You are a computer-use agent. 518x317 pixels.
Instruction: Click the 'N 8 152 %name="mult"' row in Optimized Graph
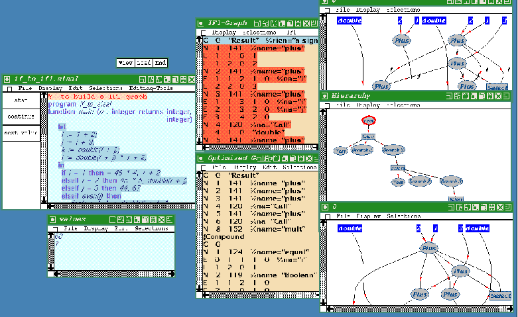(x=255, y=229)
